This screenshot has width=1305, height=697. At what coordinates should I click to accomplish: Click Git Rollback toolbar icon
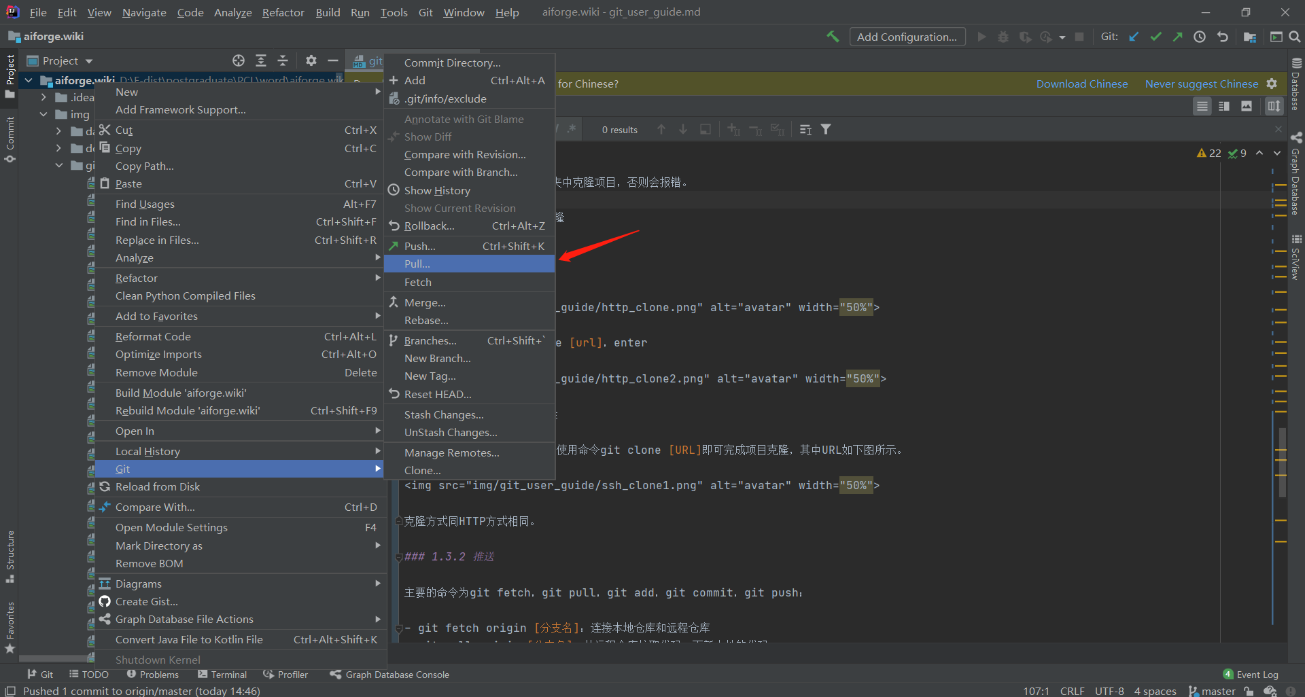(1222, 37)
